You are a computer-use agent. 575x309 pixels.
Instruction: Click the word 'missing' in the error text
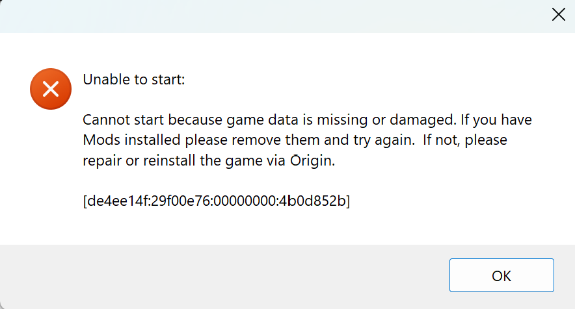342,120
